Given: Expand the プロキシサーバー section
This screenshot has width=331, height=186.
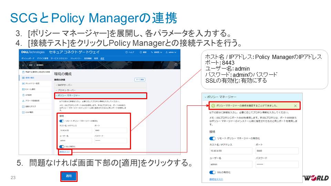Looking at the screenshot, I should [x=100, y=90].
